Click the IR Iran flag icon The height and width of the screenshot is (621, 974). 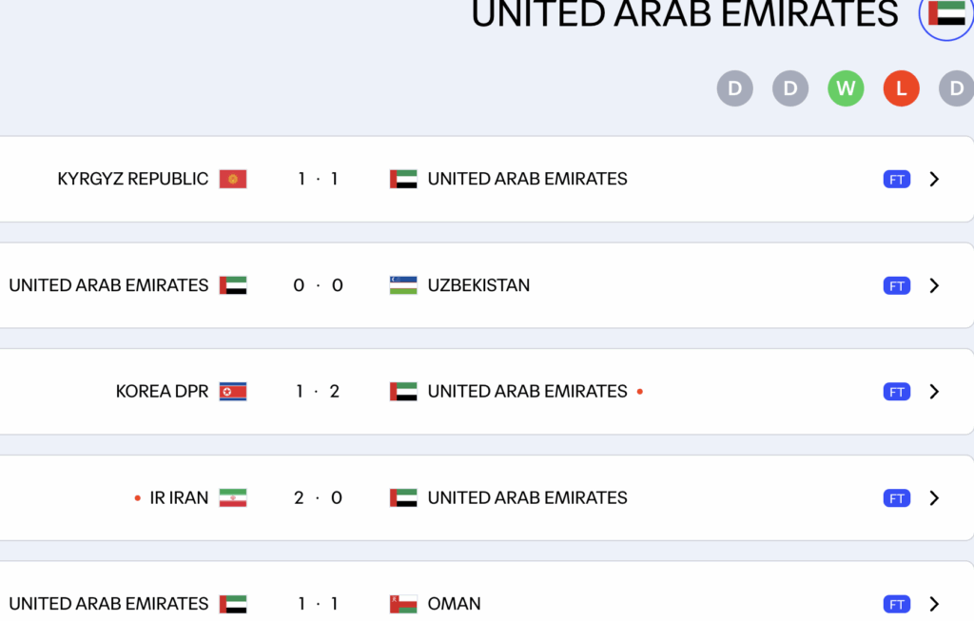(233, 498)
